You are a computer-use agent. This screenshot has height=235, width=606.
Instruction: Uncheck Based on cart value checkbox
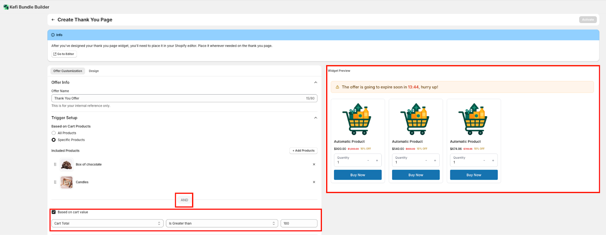(x=54, y=212)
